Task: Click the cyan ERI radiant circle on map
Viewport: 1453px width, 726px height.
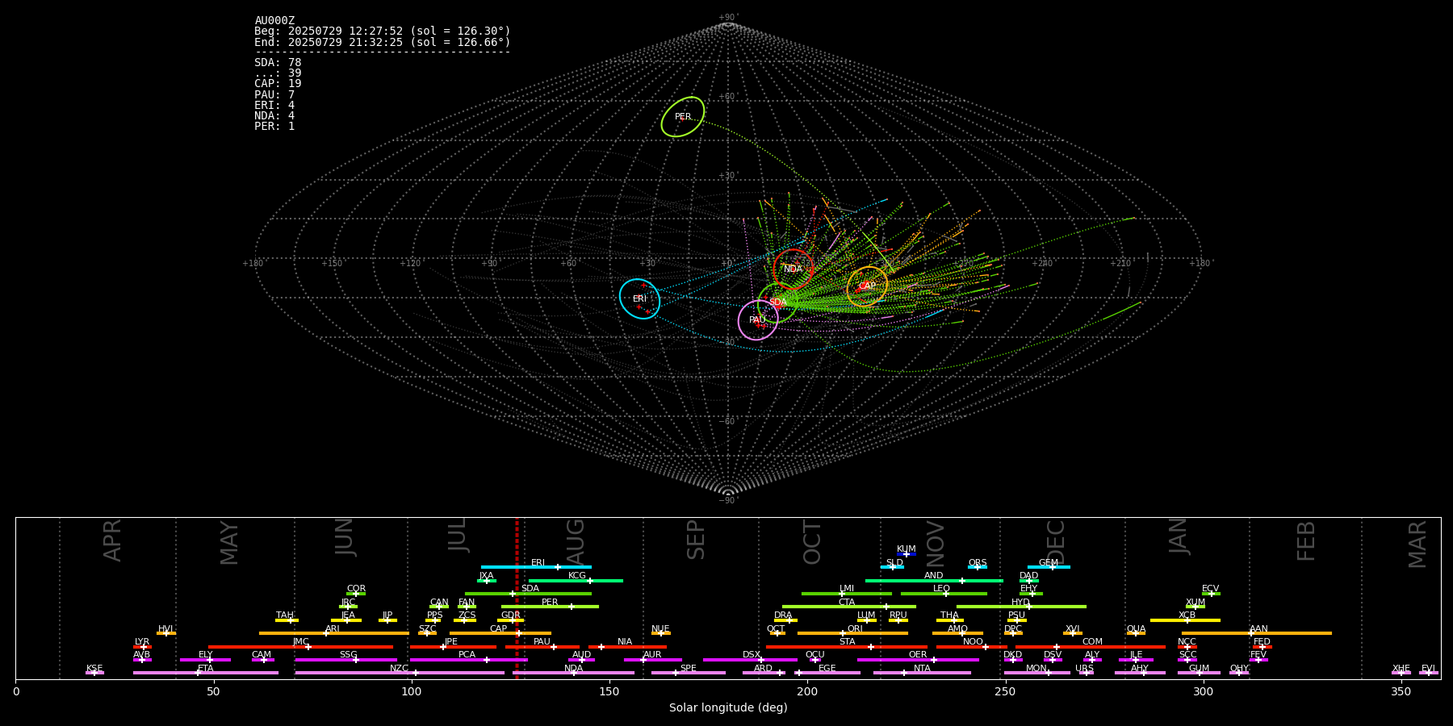Action: (x=639, y=298)
